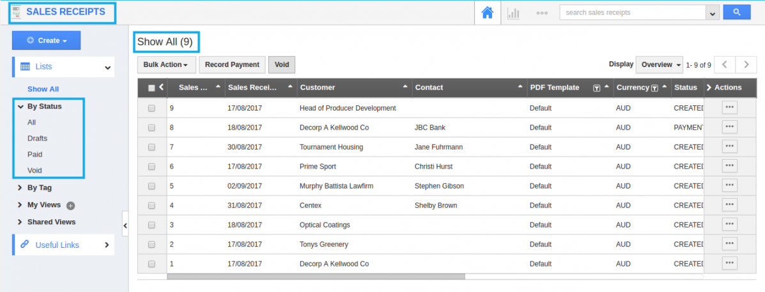Focus the search sales receipts field
The height and width of the screenshot is (292, 765).
tap(633, 13)
